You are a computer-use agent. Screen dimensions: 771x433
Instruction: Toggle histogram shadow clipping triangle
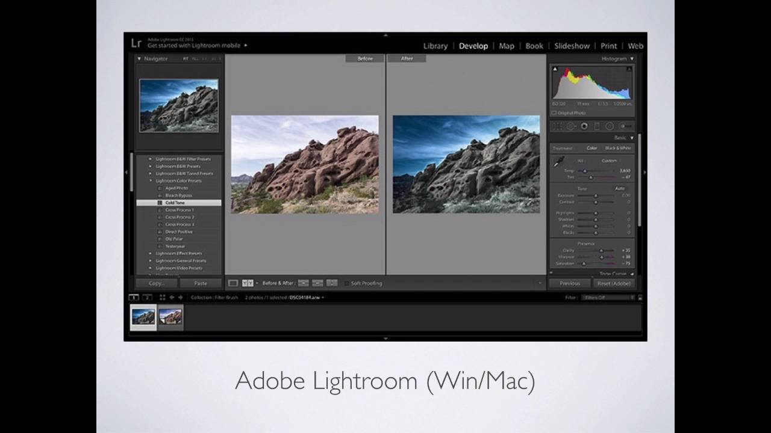[x=555, y=69]
